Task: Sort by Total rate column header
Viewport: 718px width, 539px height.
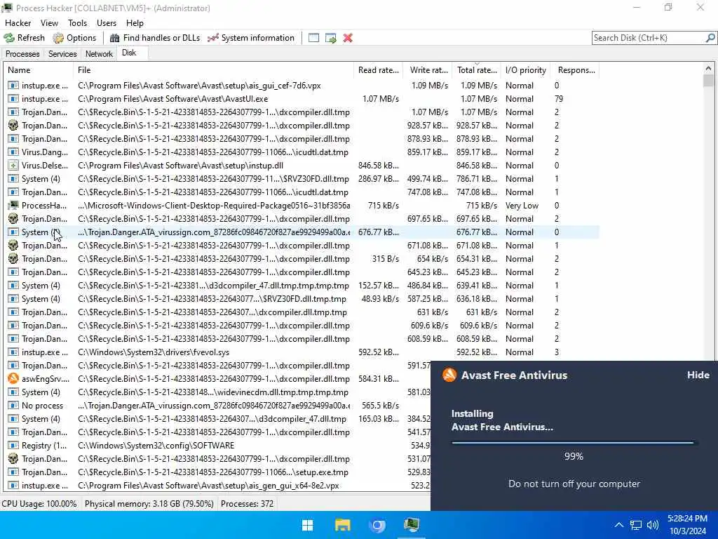Action: [477, 70]
